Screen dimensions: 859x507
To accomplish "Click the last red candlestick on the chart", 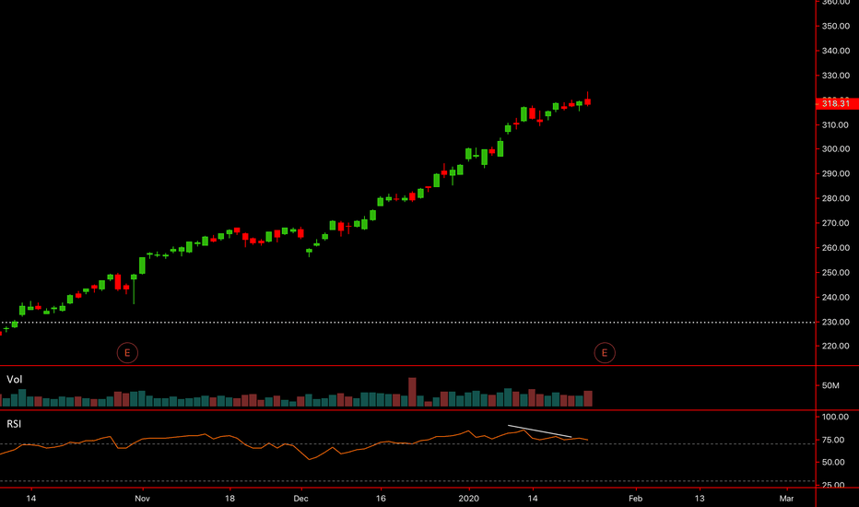I will pyautogui.click(x=588, y=101).
